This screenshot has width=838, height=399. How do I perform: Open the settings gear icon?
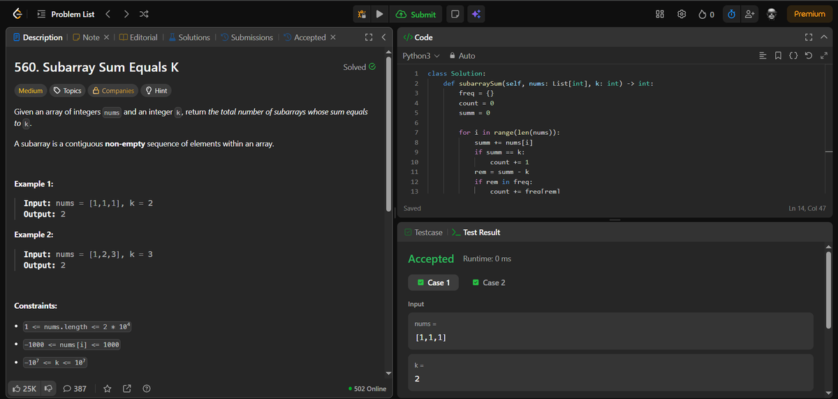point(682,14)
